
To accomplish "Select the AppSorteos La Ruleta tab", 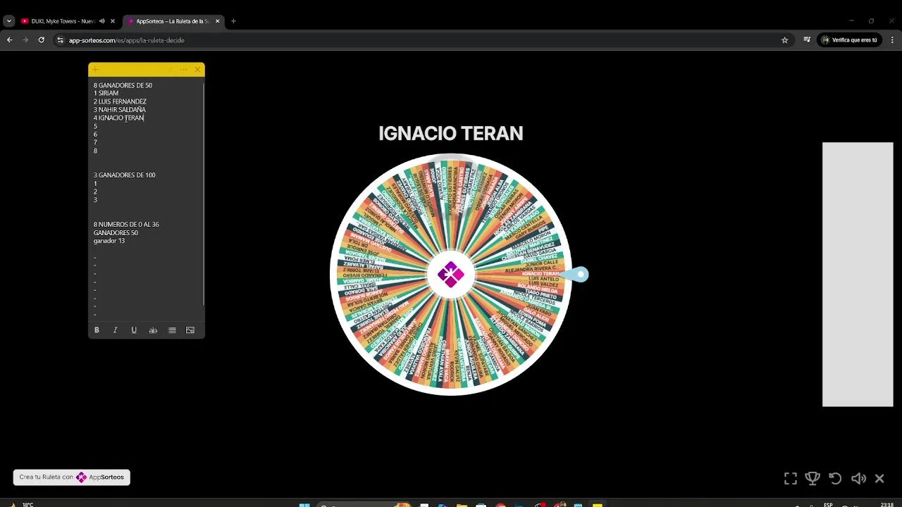I will (173, 21).
